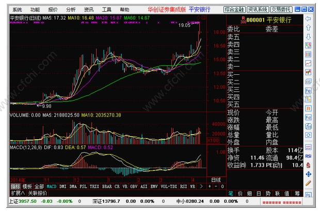
Task: Select the 指标 tab
Action: (x=15, y=186)
